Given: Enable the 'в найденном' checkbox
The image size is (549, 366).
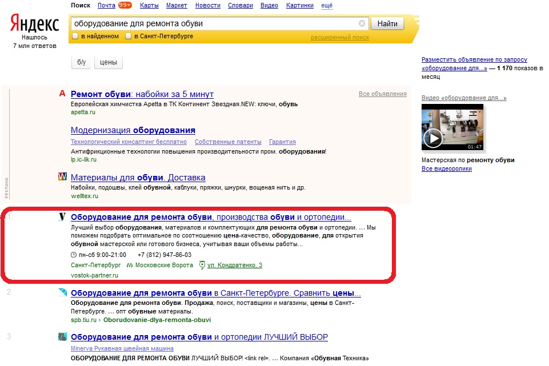Looking at the screenshot, I should pos(75,36).
